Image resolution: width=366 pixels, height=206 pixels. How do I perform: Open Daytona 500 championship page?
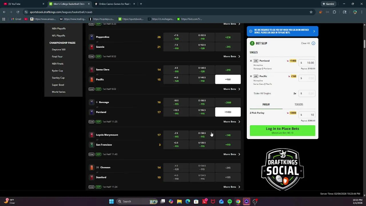pyautogui.click(x=59, y=49)
